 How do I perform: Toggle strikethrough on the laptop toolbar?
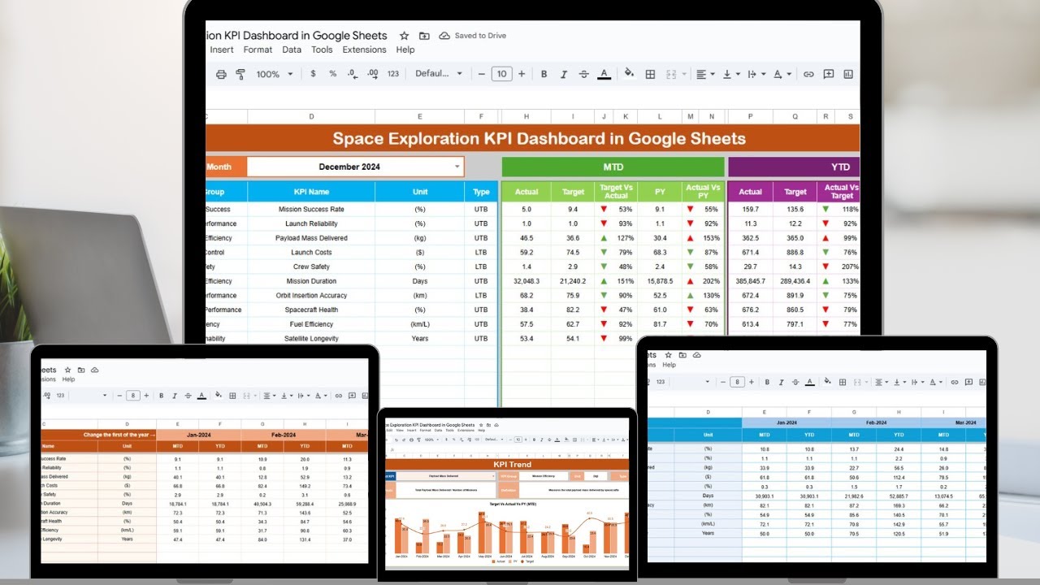[x=584, y=74]
